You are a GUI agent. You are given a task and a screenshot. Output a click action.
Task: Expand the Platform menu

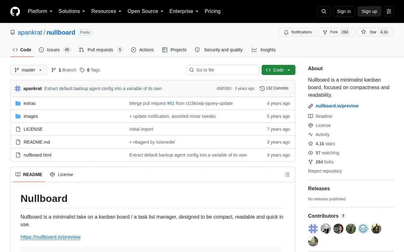coord(40,11)
